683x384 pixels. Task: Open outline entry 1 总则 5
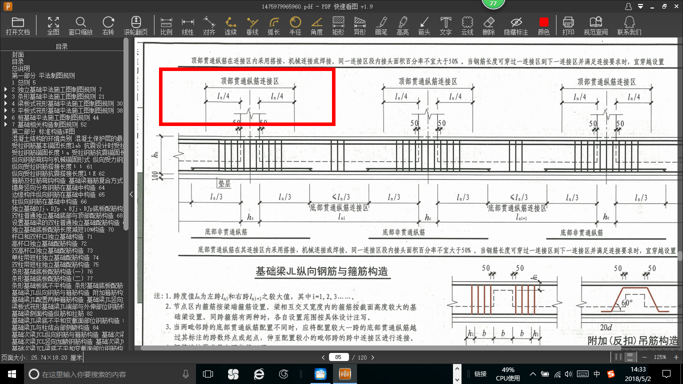coord(24,82)
